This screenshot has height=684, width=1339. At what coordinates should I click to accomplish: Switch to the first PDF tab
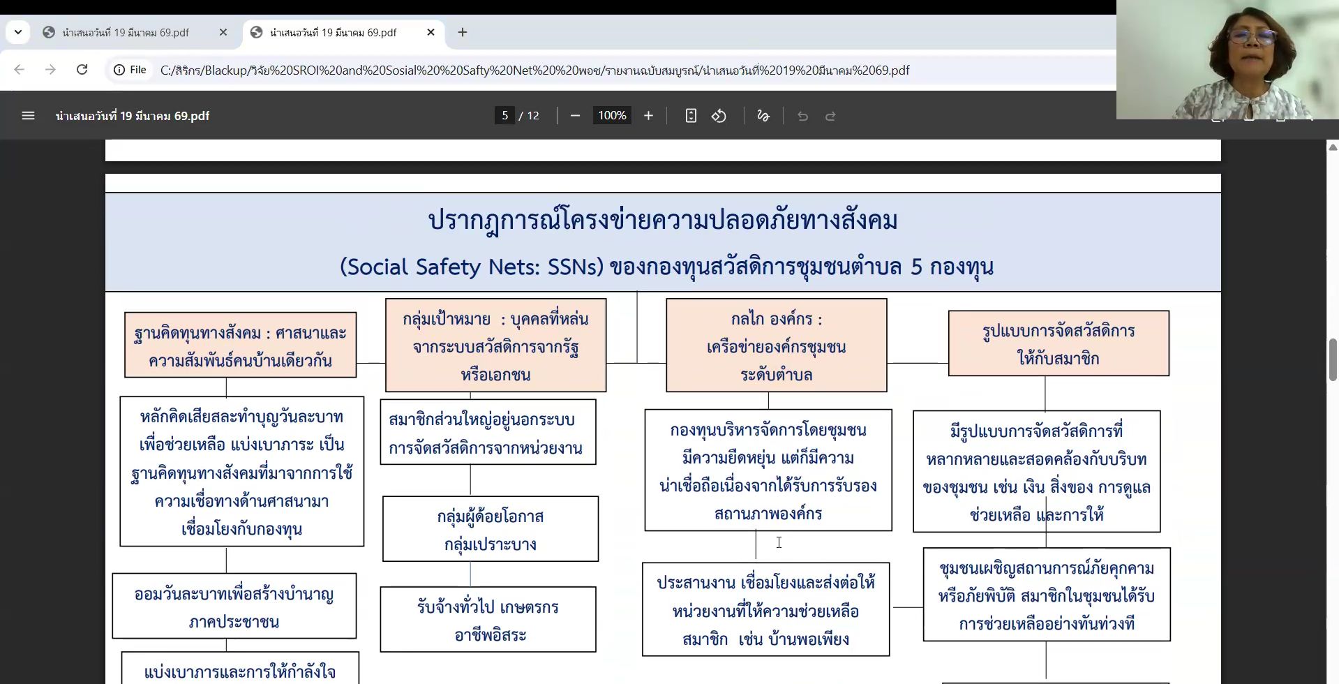point(126,33)
